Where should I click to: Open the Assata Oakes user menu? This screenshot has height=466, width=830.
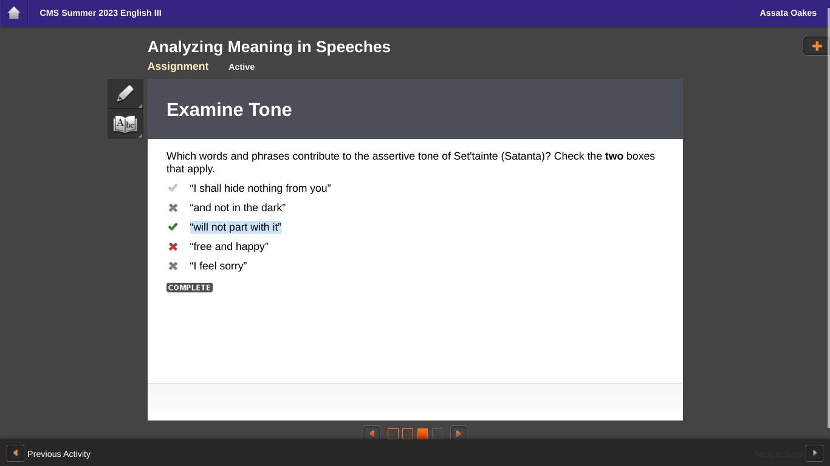787,13
